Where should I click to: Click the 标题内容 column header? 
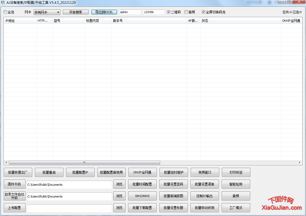point(98,21)
